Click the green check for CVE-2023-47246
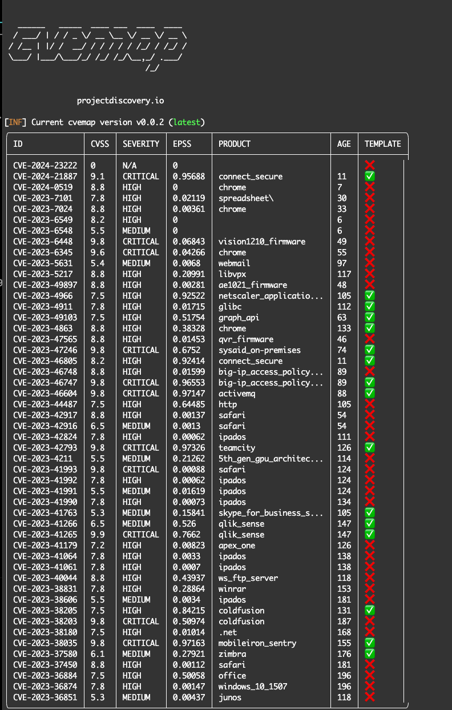This screenshot has width=452, height=710. (x=370, y=350)
